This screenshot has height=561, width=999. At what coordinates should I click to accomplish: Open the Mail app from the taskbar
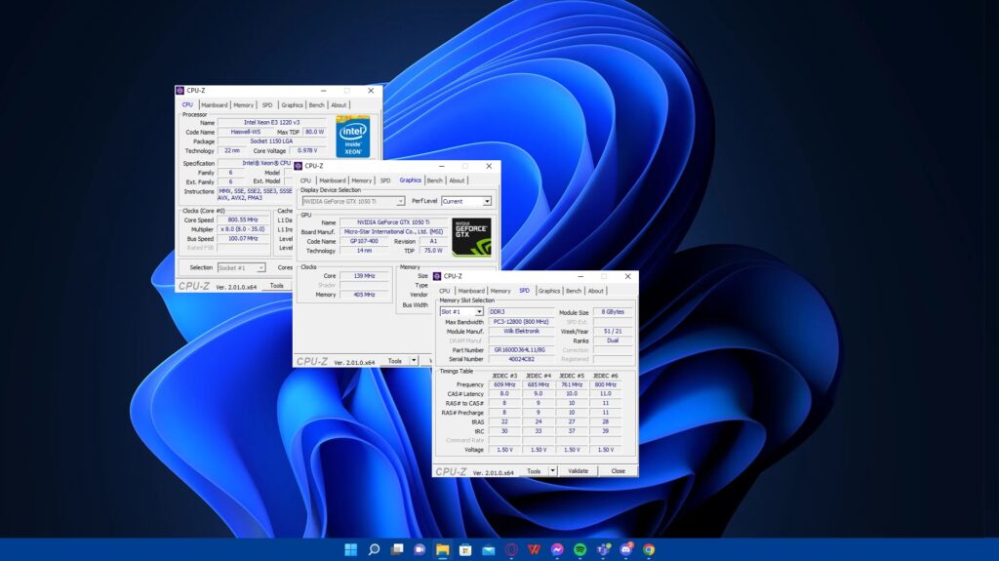(x=489, y=549)
